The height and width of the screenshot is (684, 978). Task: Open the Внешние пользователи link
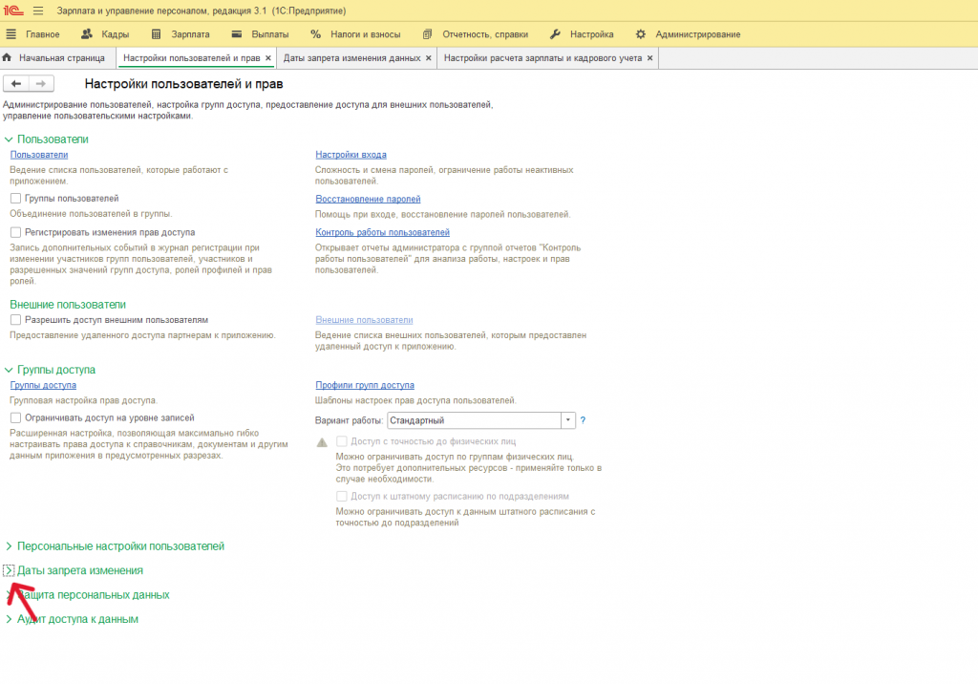[364, 319]
